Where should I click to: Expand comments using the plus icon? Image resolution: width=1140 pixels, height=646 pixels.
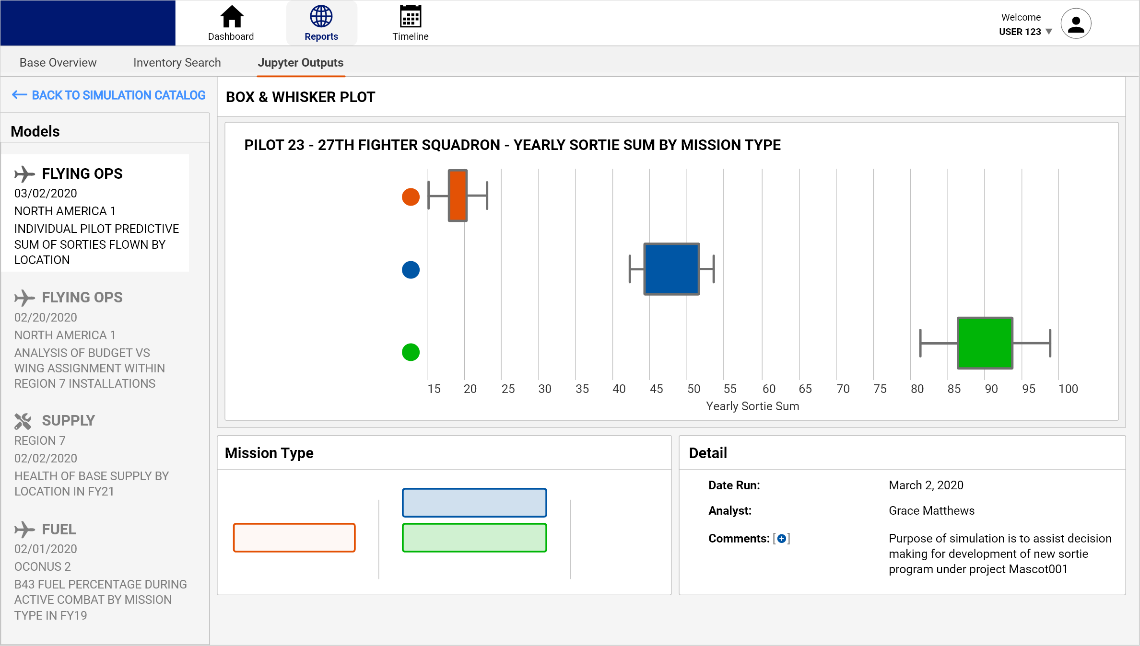pos(783,538)
